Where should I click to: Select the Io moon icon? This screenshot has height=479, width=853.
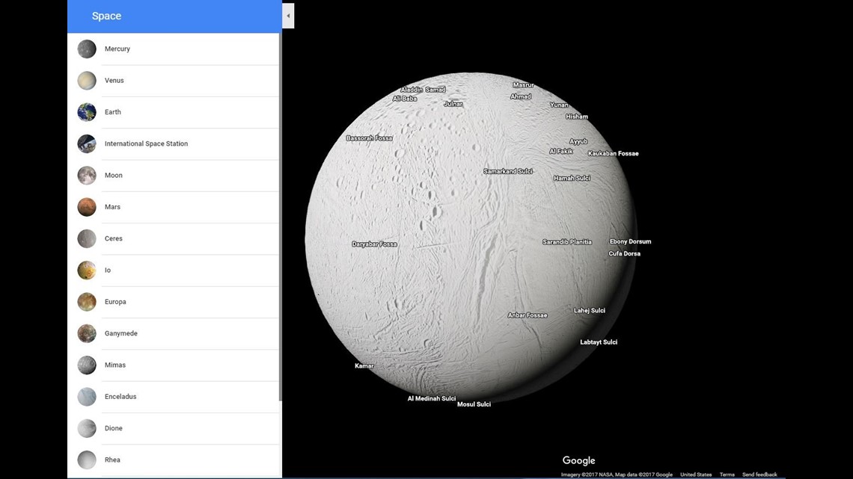(87, 271)
